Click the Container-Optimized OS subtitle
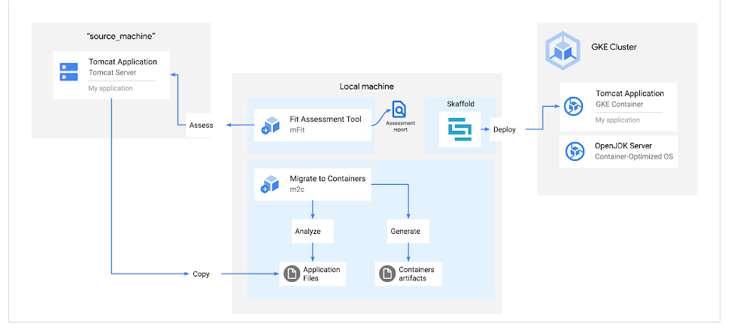 click(x=635, y=156)
